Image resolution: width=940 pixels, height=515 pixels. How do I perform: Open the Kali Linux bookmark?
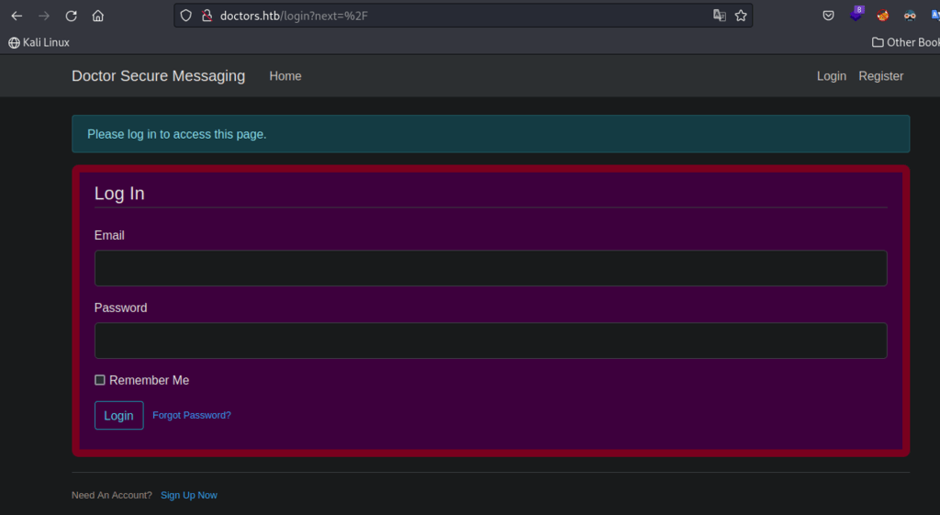pyautogui.click(x=39, y=42)
